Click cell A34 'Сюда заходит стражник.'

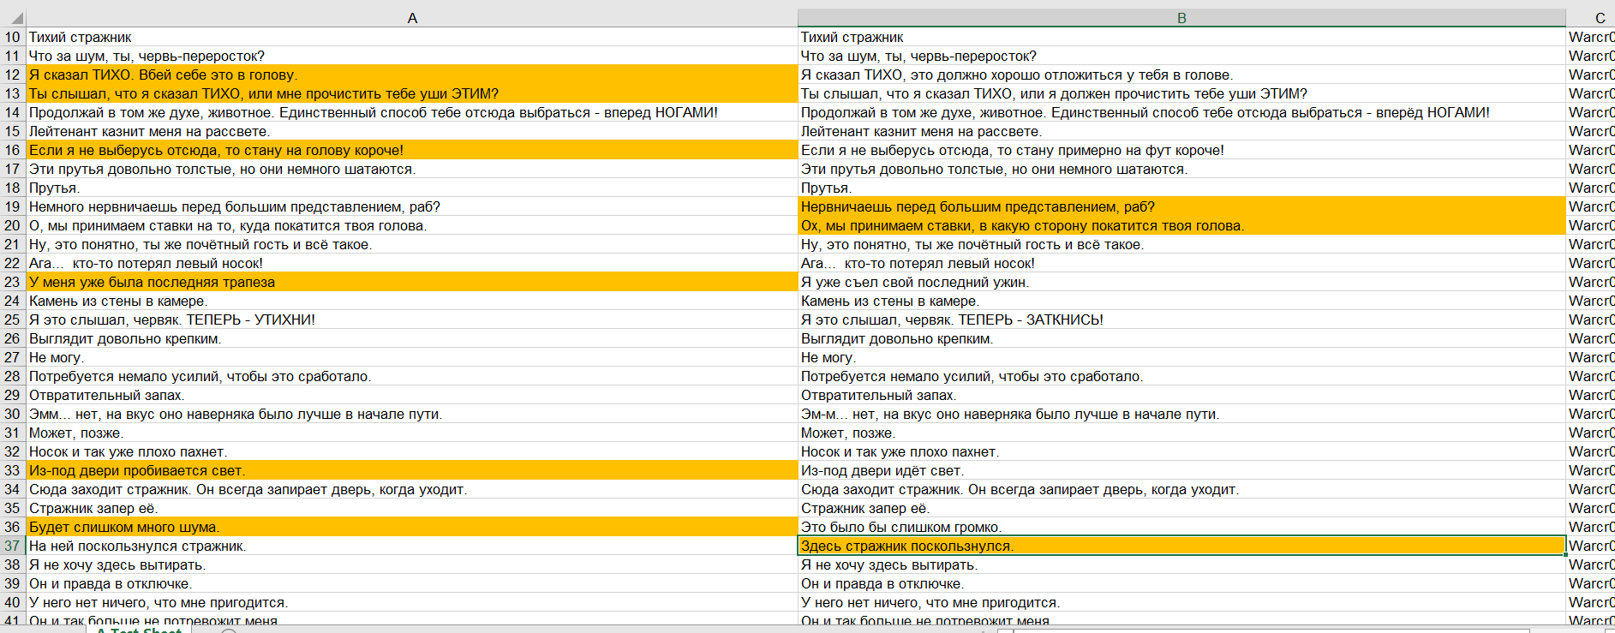coord(412,489)
